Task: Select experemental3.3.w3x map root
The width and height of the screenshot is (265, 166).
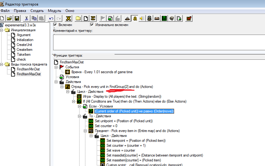Action: click(x=20, y=25)
